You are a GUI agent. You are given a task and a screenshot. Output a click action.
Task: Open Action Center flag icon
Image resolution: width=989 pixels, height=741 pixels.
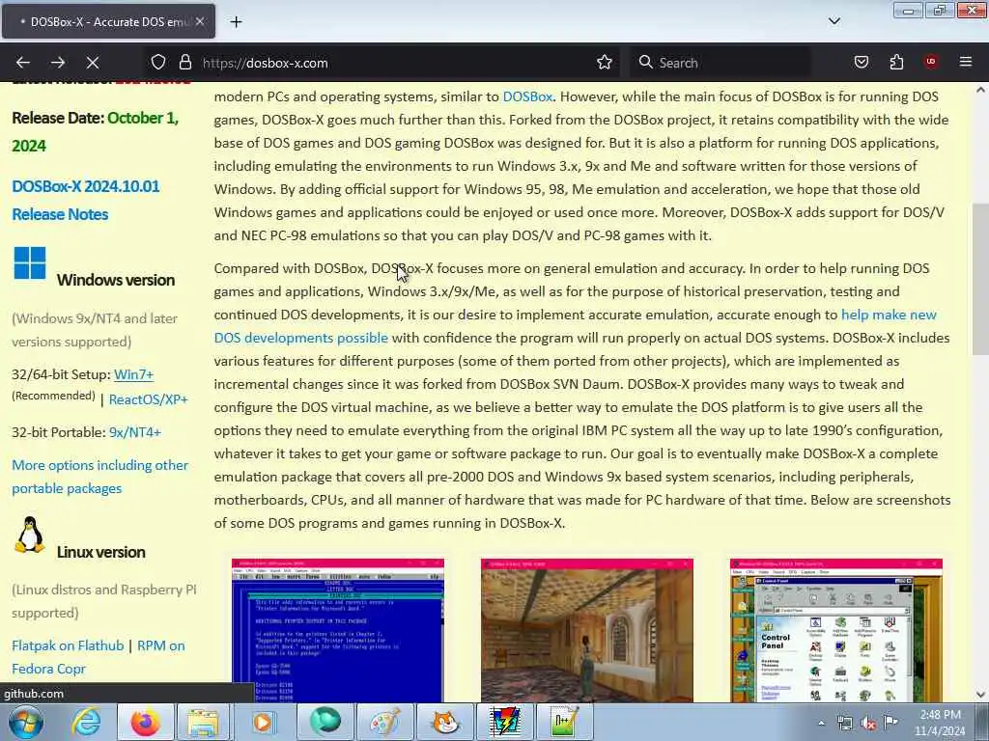tap(890, 722)
